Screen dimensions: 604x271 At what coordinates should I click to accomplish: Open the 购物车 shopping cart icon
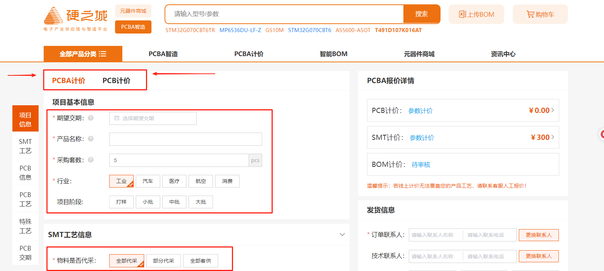530,14
